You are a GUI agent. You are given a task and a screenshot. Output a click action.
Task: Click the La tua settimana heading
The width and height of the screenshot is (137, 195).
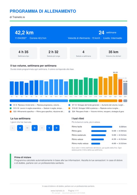pos(20,119)
